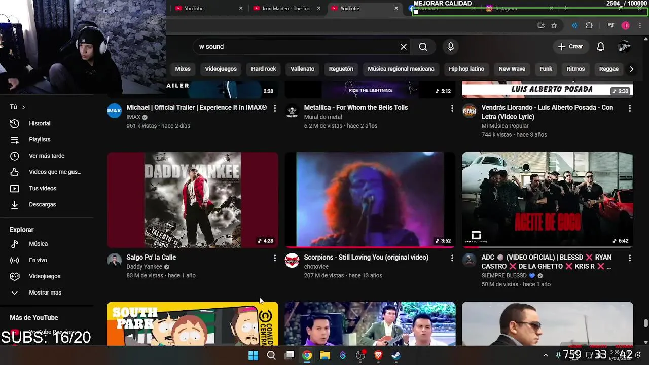Image resolution: width=649 pixels, height=365 pixels.
Task: Open Descargas in the sidebar
Action: (x=47, y=204)
